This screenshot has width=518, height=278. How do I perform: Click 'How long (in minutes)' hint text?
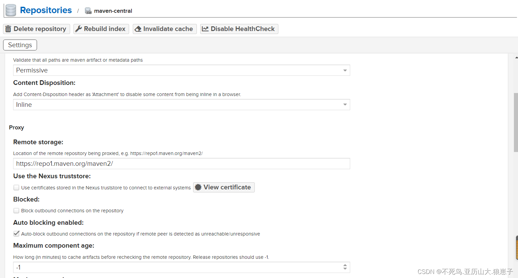(x=141, y=257)
